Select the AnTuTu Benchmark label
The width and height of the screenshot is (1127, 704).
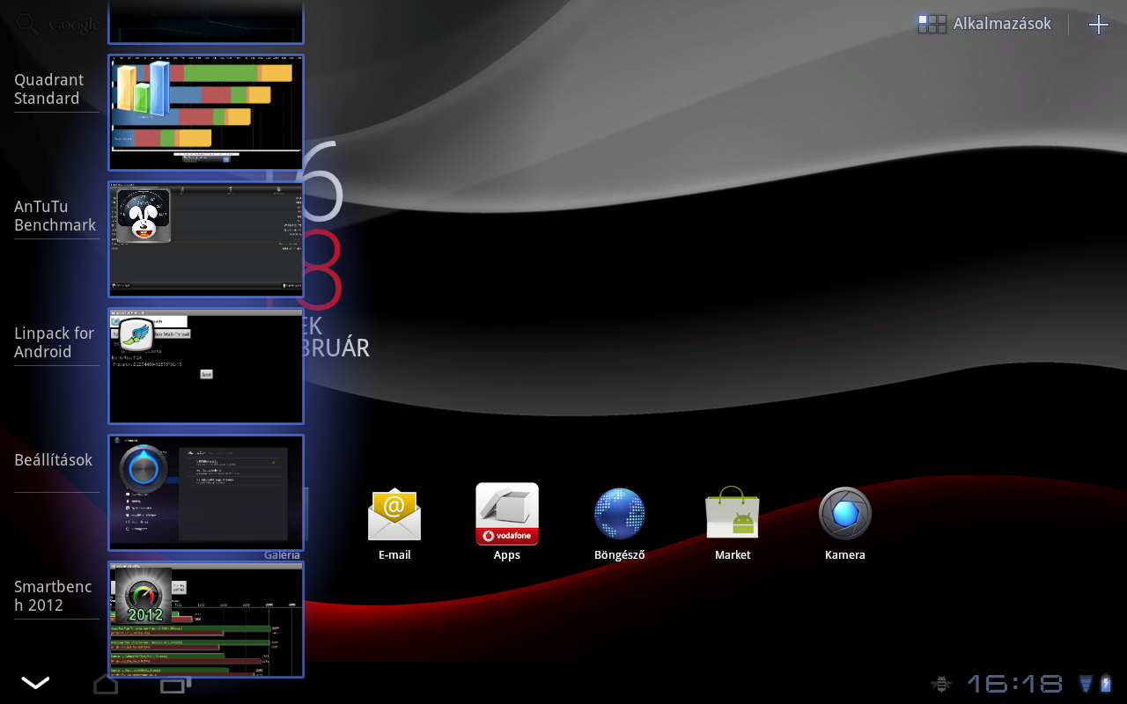coord(55,216)
